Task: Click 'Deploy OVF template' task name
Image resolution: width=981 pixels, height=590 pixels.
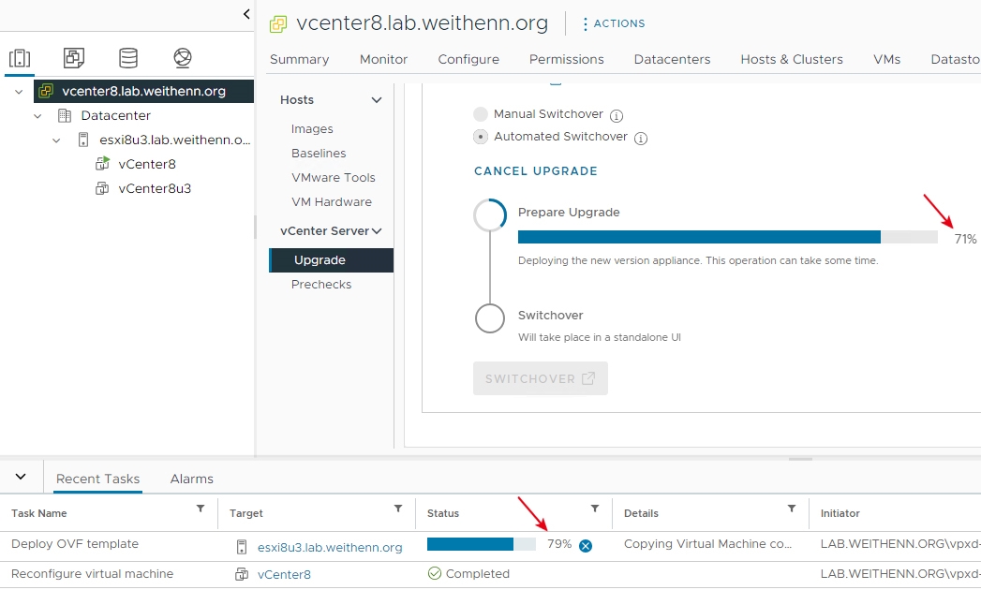Action: pos(75,544)
